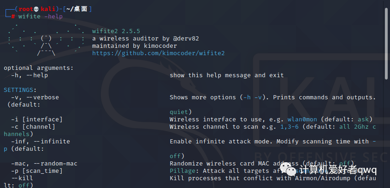Screen dimensions: 390x188
Task: Click the '-p [scan_time]' option
Action: [x=36, y=171]
